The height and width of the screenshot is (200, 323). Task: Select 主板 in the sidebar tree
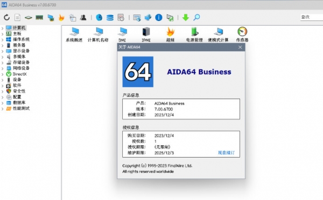pyautogui.click(x=17, y=33)
